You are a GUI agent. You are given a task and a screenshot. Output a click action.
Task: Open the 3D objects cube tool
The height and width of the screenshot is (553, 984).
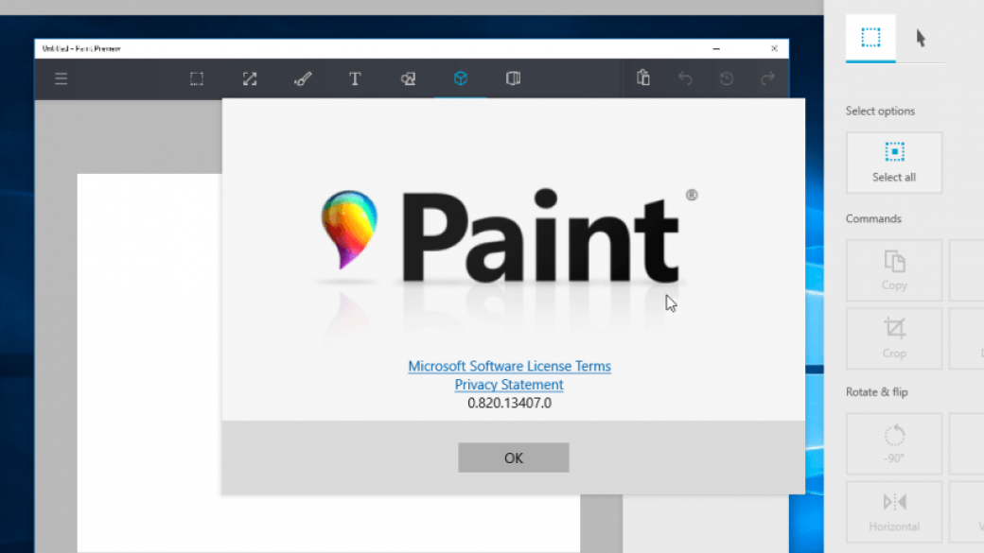[x=461, y=78]
